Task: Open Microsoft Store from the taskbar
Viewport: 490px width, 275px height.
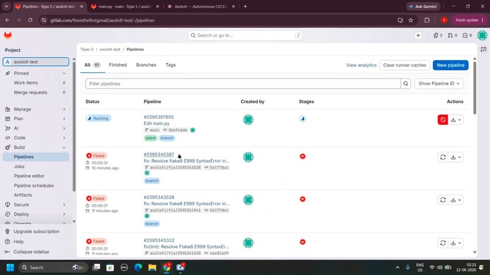Action: point(110,267)
